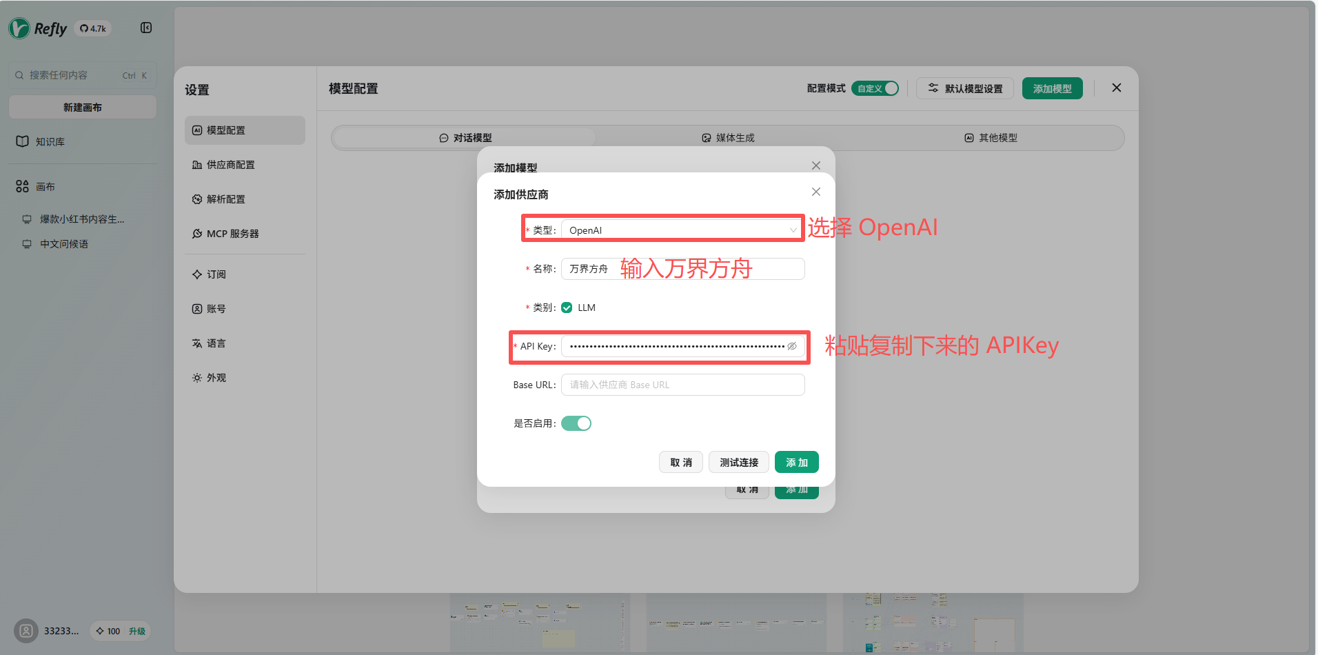Open GitHub 4.7k stars badge
The height and width of the screenshot is (655, 1318).
pos(93,28)
